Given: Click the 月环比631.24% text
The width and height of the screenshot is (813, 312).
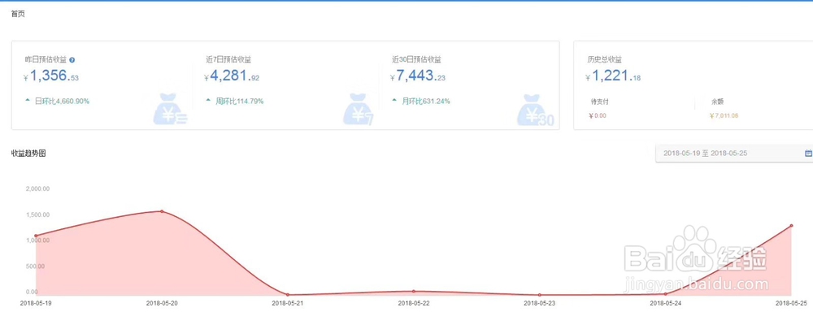Looking at the screenshot, I should pyautogui.click(x=426, y=101).
